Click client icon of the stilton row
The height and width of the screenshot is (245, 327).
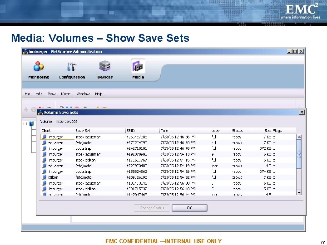pyautogui.click(x=44, y=177)
